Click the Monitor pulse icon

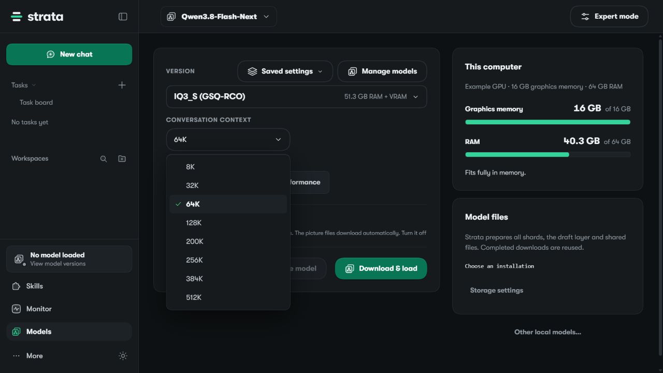click(16, 309)
